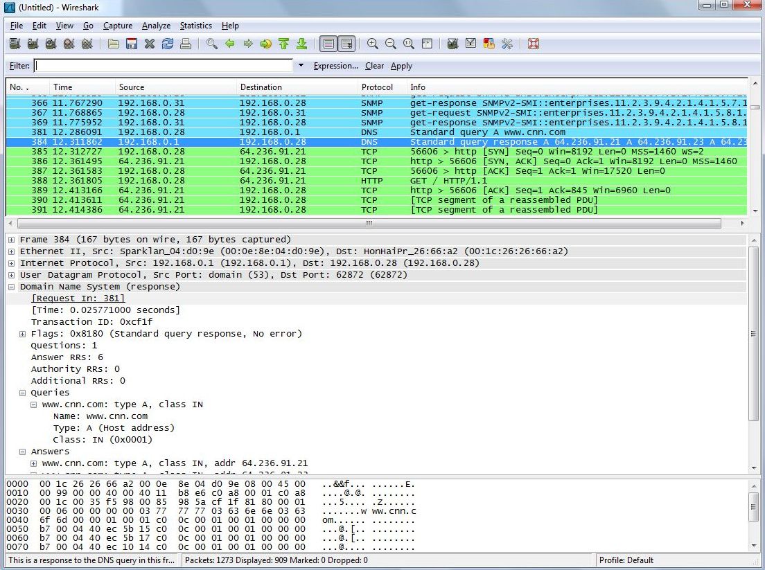Select packet 385 SYN row

pos(376,152)
